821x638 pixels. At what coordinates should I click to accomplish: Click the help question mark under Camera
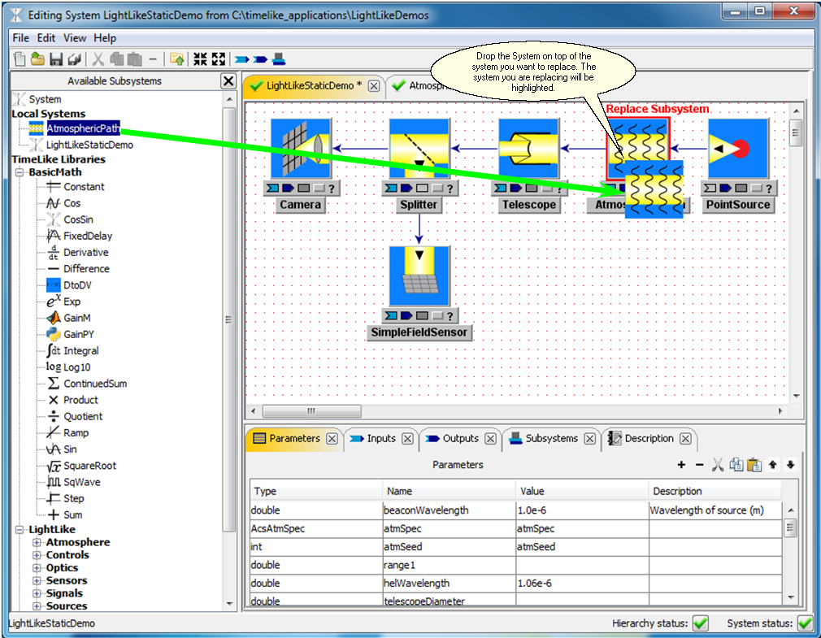(x=332, y=189)
